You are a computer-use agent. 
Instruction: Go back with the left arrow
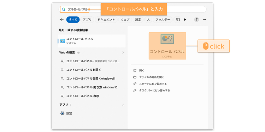pyautogui.click(x=62, y=19)
